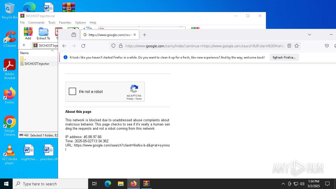This screenshot has height=189, width=336.
Task: Open Windows Start menu
Action: click(6, 184)
